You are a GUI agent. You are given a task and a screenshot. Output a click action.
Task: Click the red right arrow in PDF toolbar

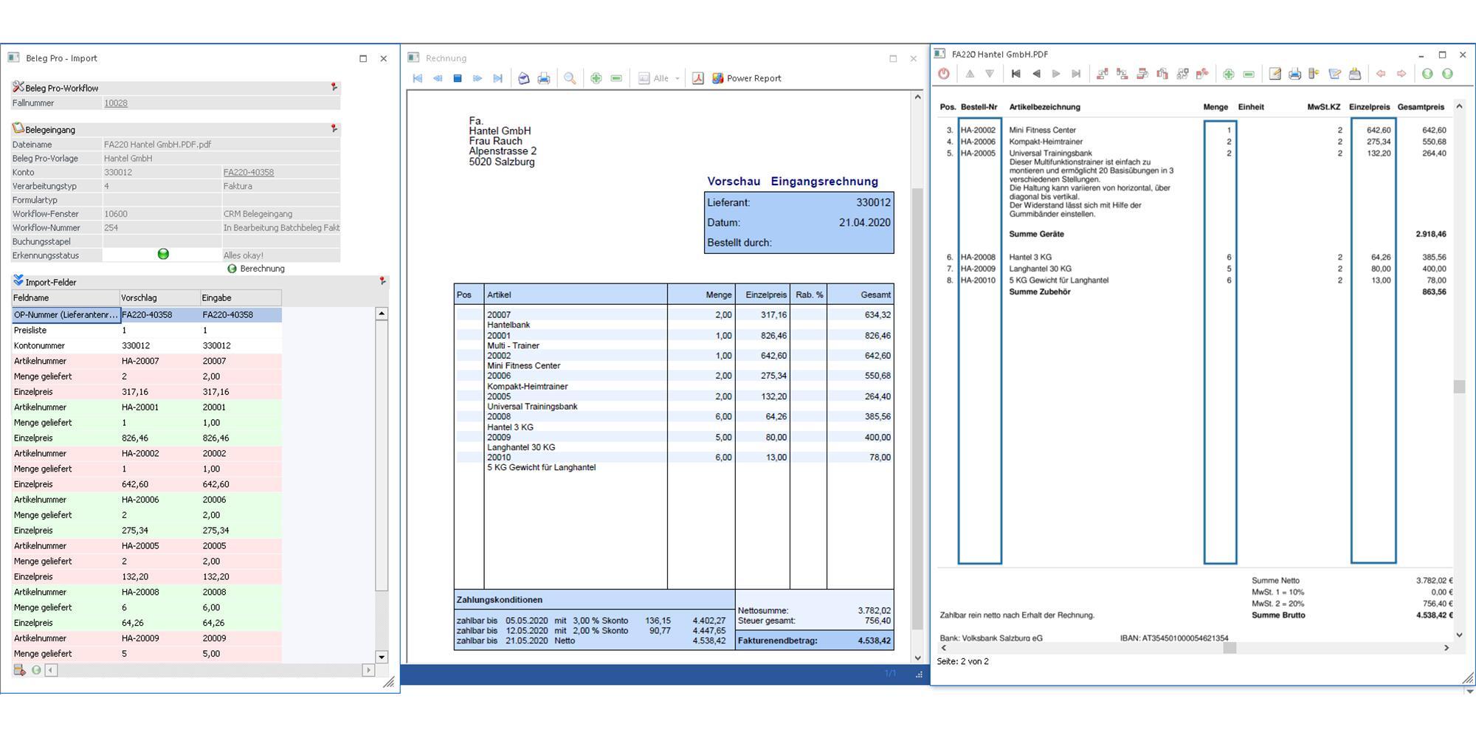(1401, 74)
